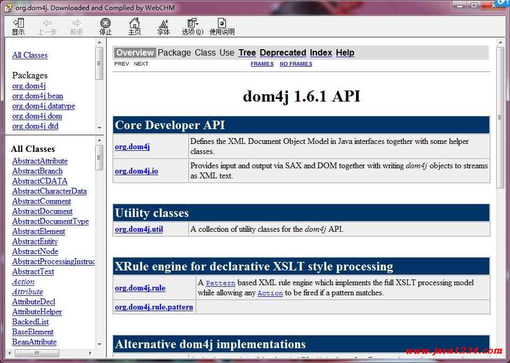Screen dimensions: 510x363
Task: Switch to the Tree navigation tab
Action: coord(247,52)
